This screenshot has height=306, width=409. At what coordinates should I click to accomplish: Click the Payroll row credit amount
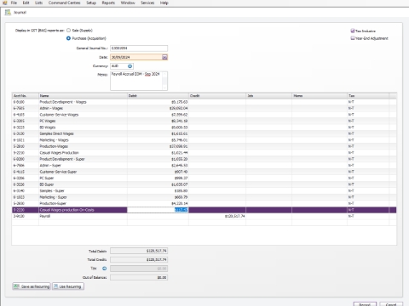tap(235, 216)
